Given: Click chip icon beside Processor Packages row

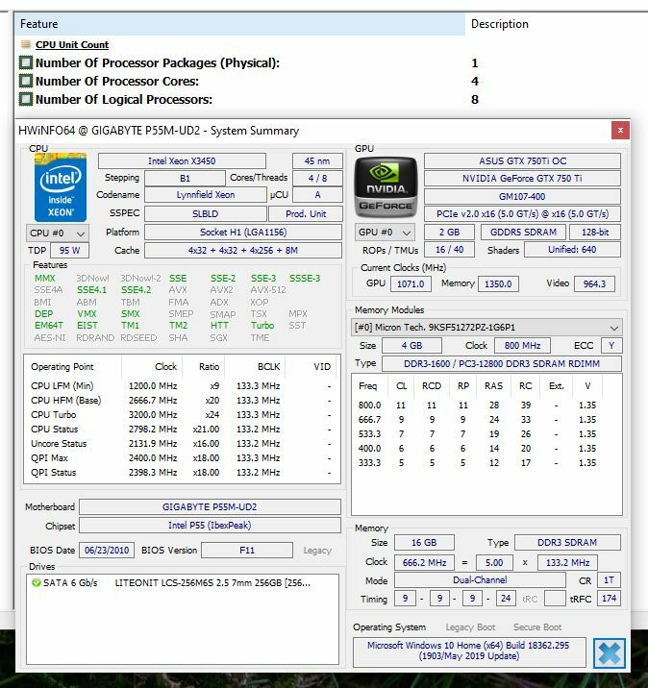Looking at the screenshot, I should 26,62.
